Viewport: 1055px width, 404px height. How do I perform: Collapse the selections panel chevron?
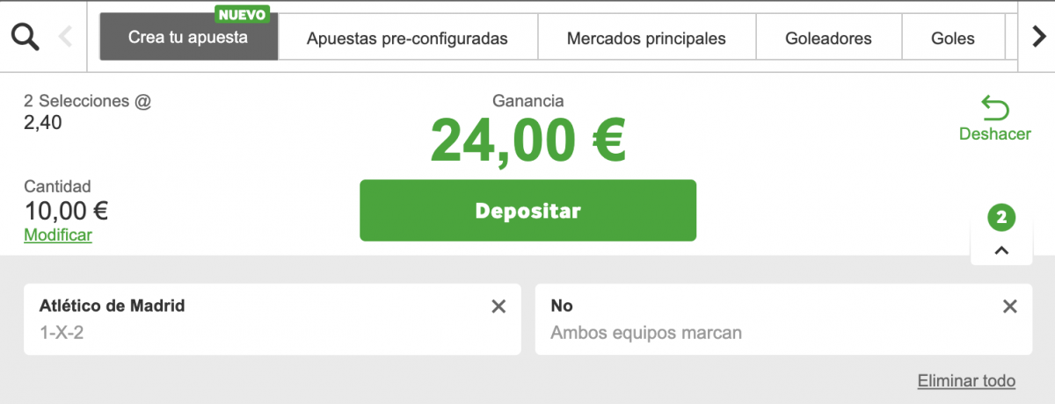[x=1001, y=250]
